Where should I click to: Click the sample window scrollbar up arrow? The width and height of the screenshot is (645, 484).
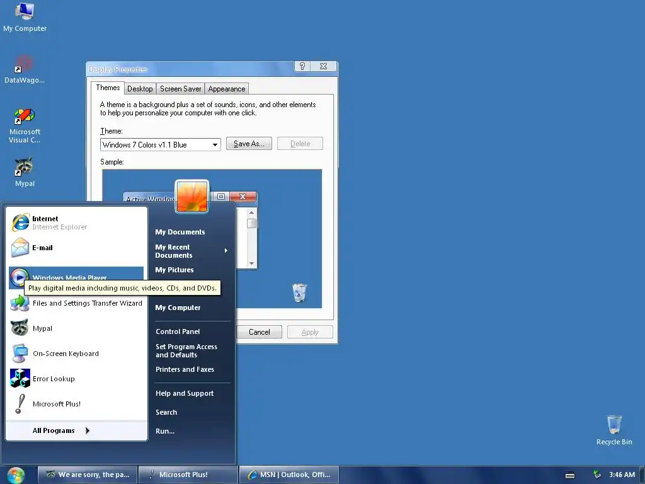pos(252,213)
